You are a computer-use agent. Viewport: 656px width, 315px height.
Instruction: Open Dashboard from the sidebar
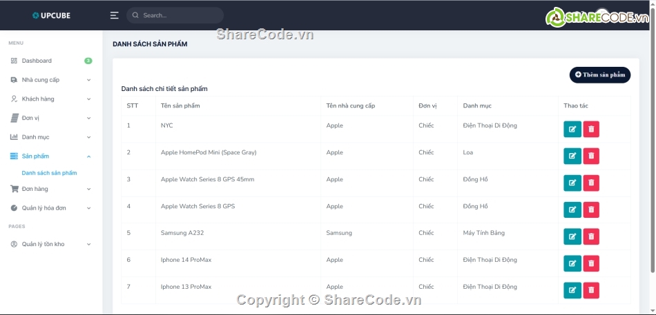[x=37, y=61]
